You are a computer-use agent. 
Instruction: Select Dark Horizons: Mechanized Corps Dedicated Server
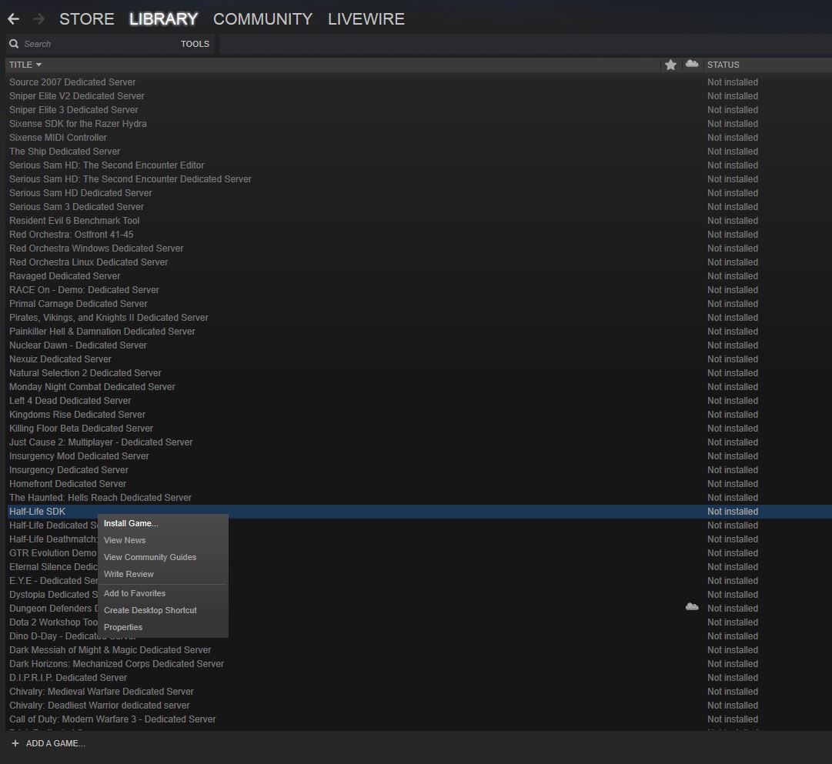(419, 664)
